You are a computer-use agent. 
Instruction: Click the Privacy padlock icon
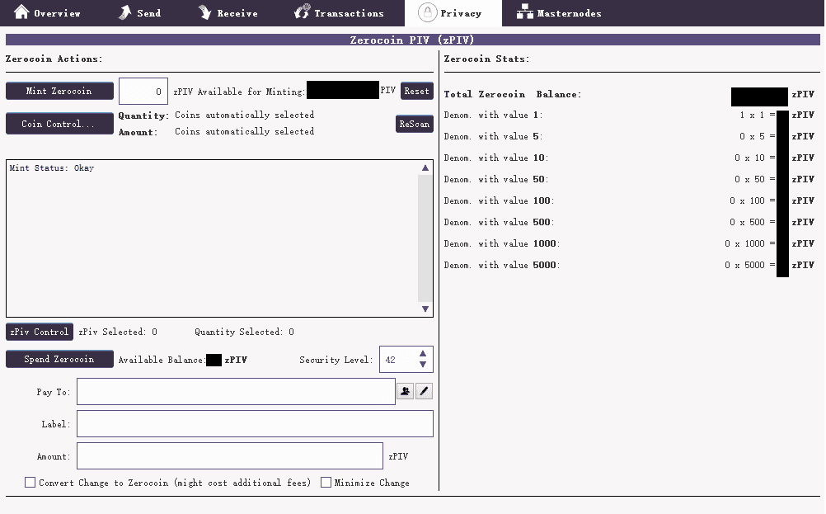click(x=427, y=12)
